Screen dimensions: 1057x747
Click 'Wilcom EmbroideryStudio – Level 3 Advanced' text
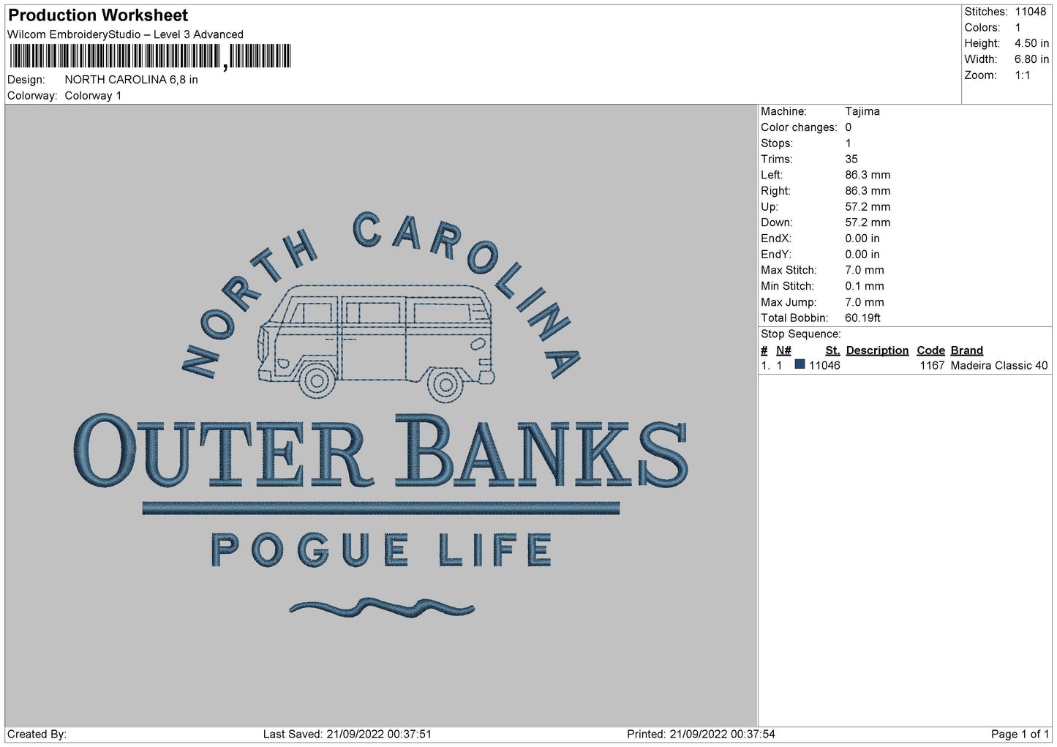(x=125, y=34)
